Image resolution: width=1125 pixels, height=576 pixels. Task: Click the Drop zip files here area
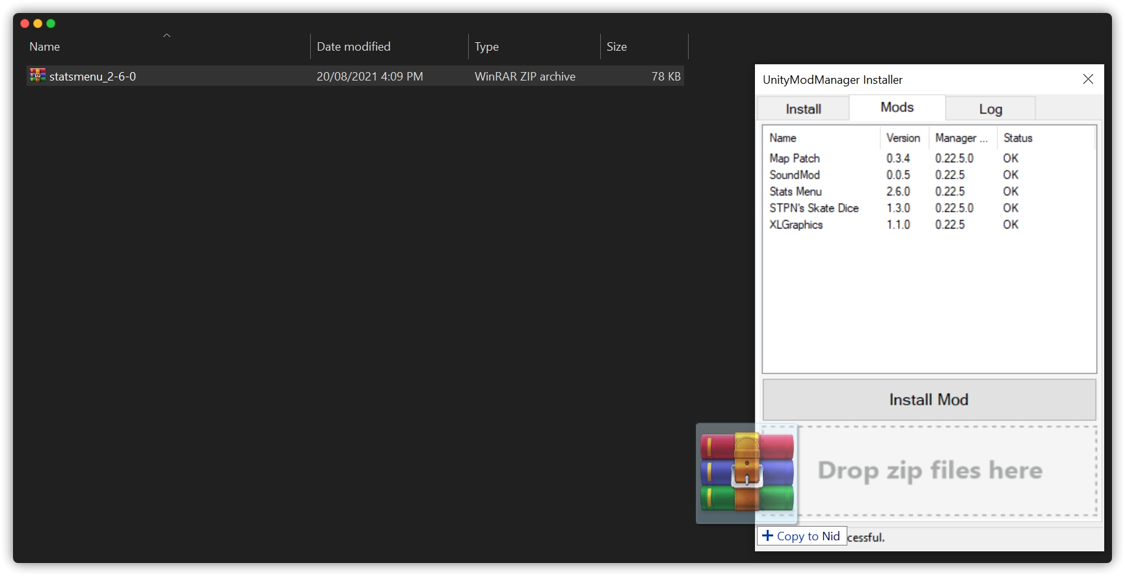[930, 471]
